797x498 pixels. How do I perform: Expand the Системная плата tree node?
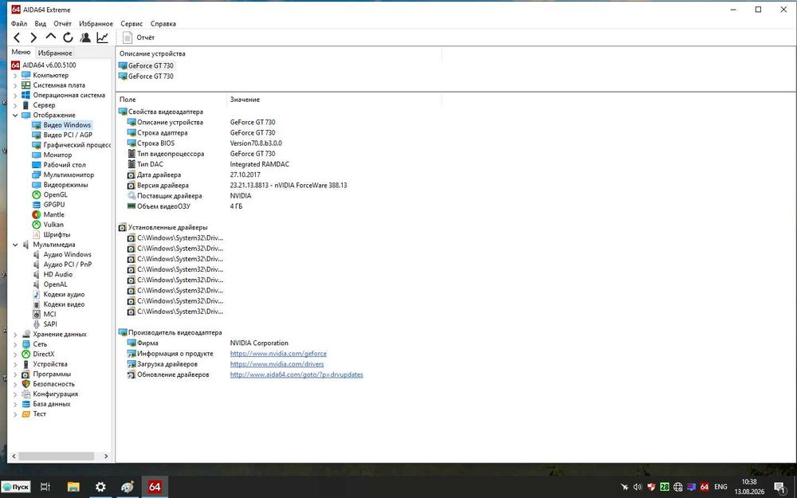(x=15, y=85)
